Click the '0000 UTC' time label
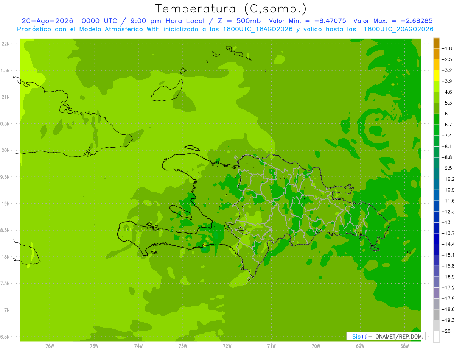Screen dimensions: 454x351 pos(100,21)
